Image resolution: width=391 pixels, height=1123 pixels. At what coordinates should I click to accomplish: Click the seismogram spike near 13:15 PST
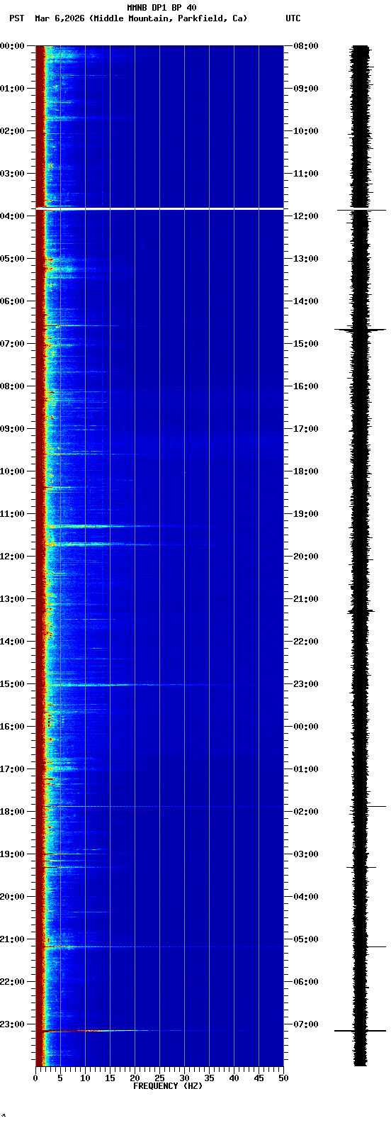pos(361,610)
